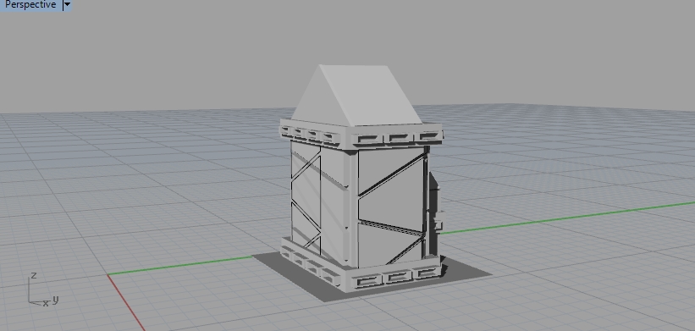This screenshot has width=695, height=331.
Task: Select the pitched roof of the tower model
Action: 356,96
